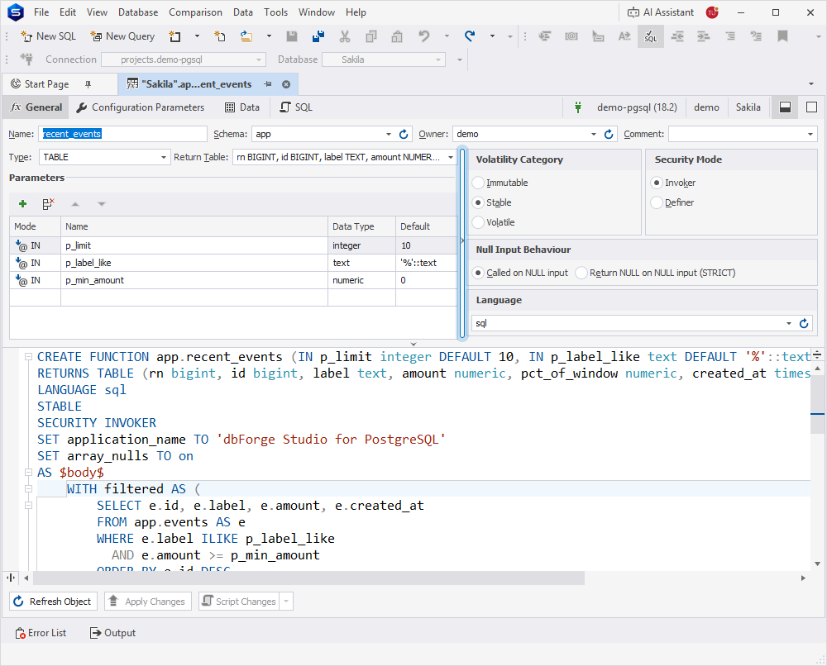
Task: Open the Error List panel
Action: [41, 633]
